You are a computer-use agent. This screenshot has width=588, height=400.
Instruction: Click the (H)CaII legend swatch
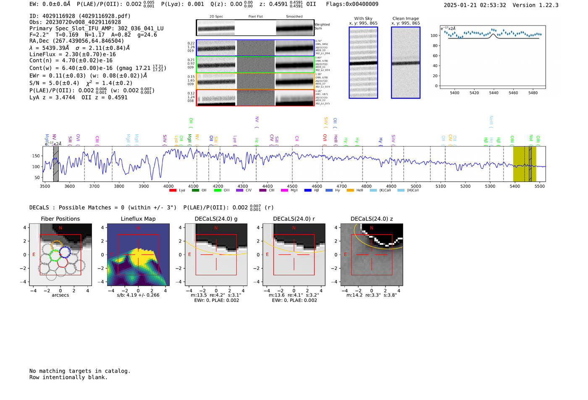coord(401,191)
